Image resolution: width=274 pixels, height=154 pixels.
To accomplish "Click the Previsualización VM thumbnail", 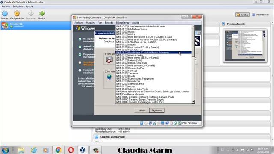I will tap(245, 46).
